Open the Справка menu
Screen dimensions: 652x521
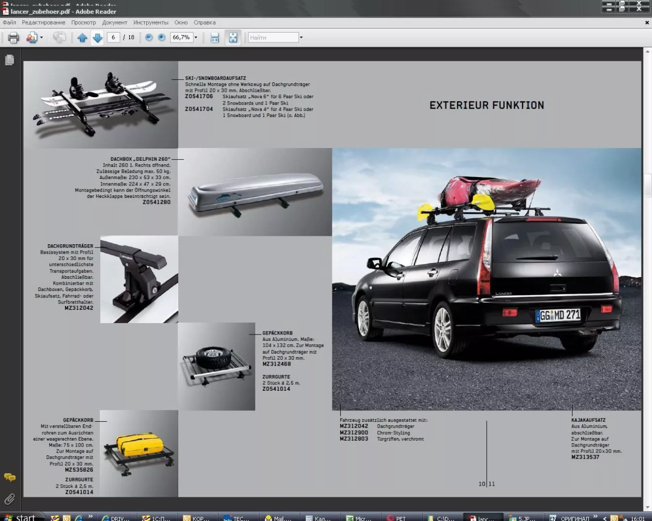(204, 23)
